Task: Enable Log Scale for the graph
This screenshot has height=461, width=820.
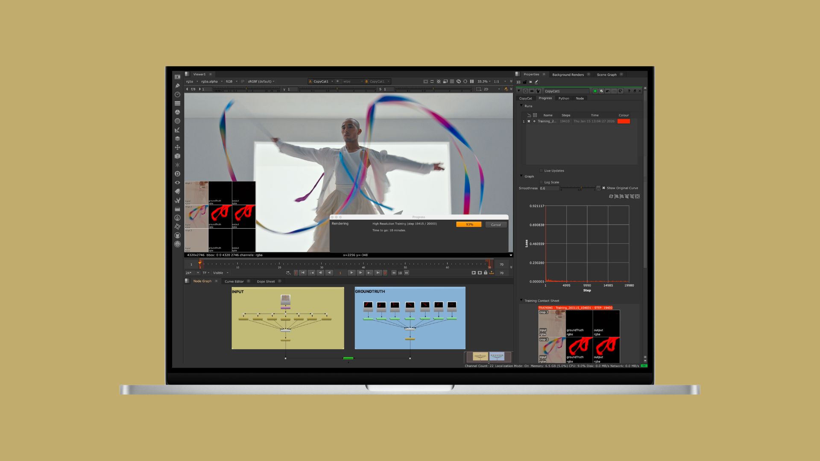Action: click(542, 182)
